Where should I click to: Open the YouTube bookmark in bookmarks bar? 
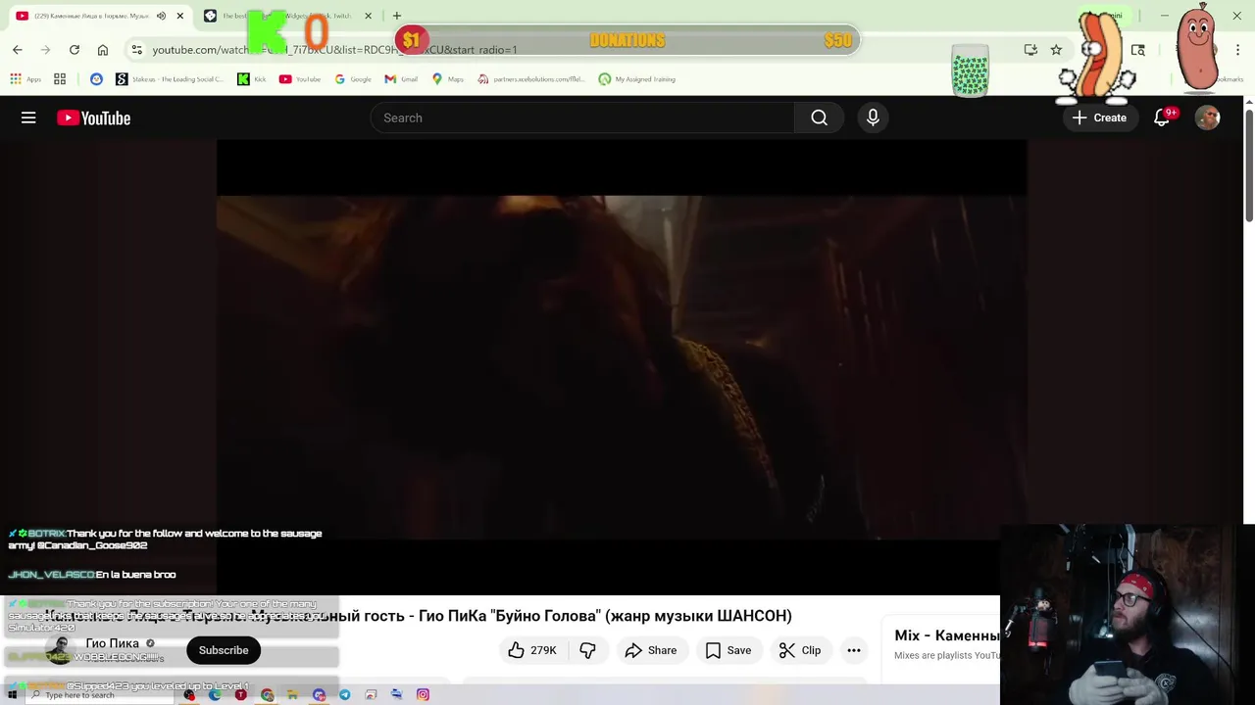[300, 79]
